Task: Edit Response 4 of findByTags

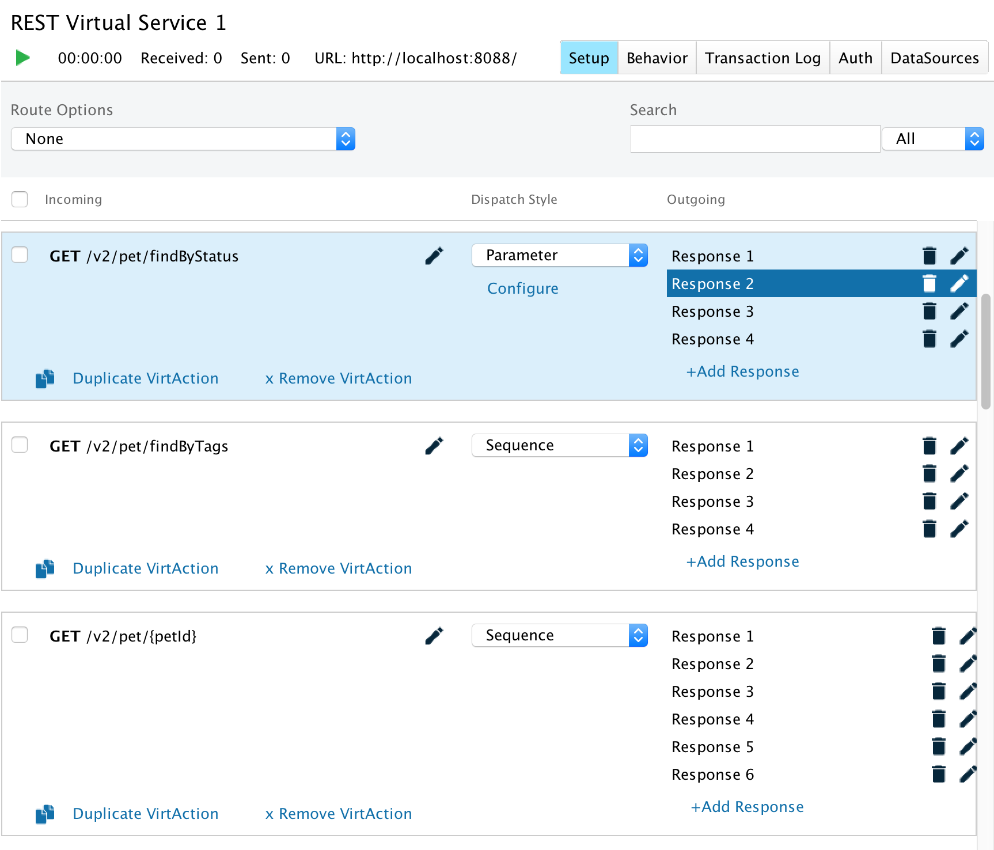Action: [959, 529]
